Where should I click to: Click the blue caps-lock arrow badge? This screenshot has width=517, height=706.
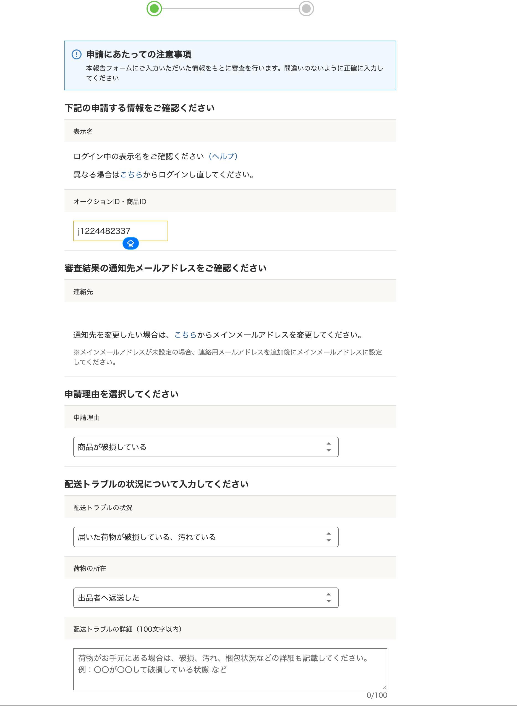click(130, 243)
